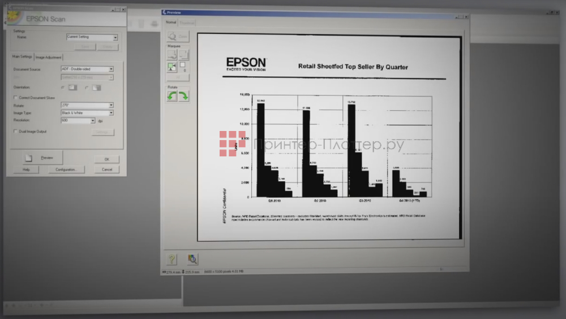Expand the Image Type dropdown
The image size is (566, 319).
pos(111,113)
